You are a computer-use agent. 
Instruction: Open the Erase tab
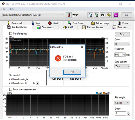123,23
